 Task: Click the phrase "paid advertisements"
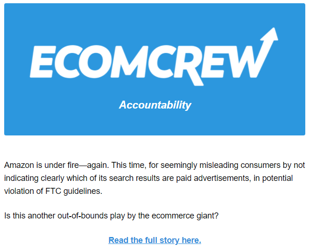point(214,178)
